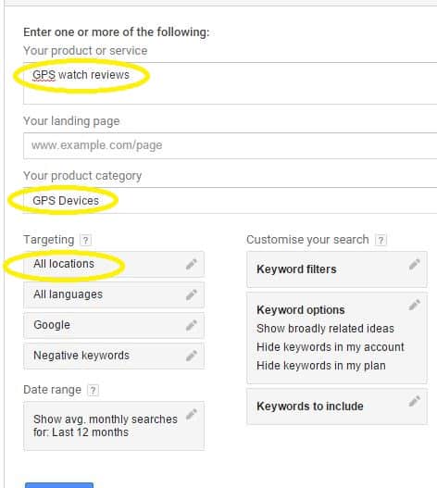
Task: Edit Google network pencil icon
Action: [x=191, y=325]
